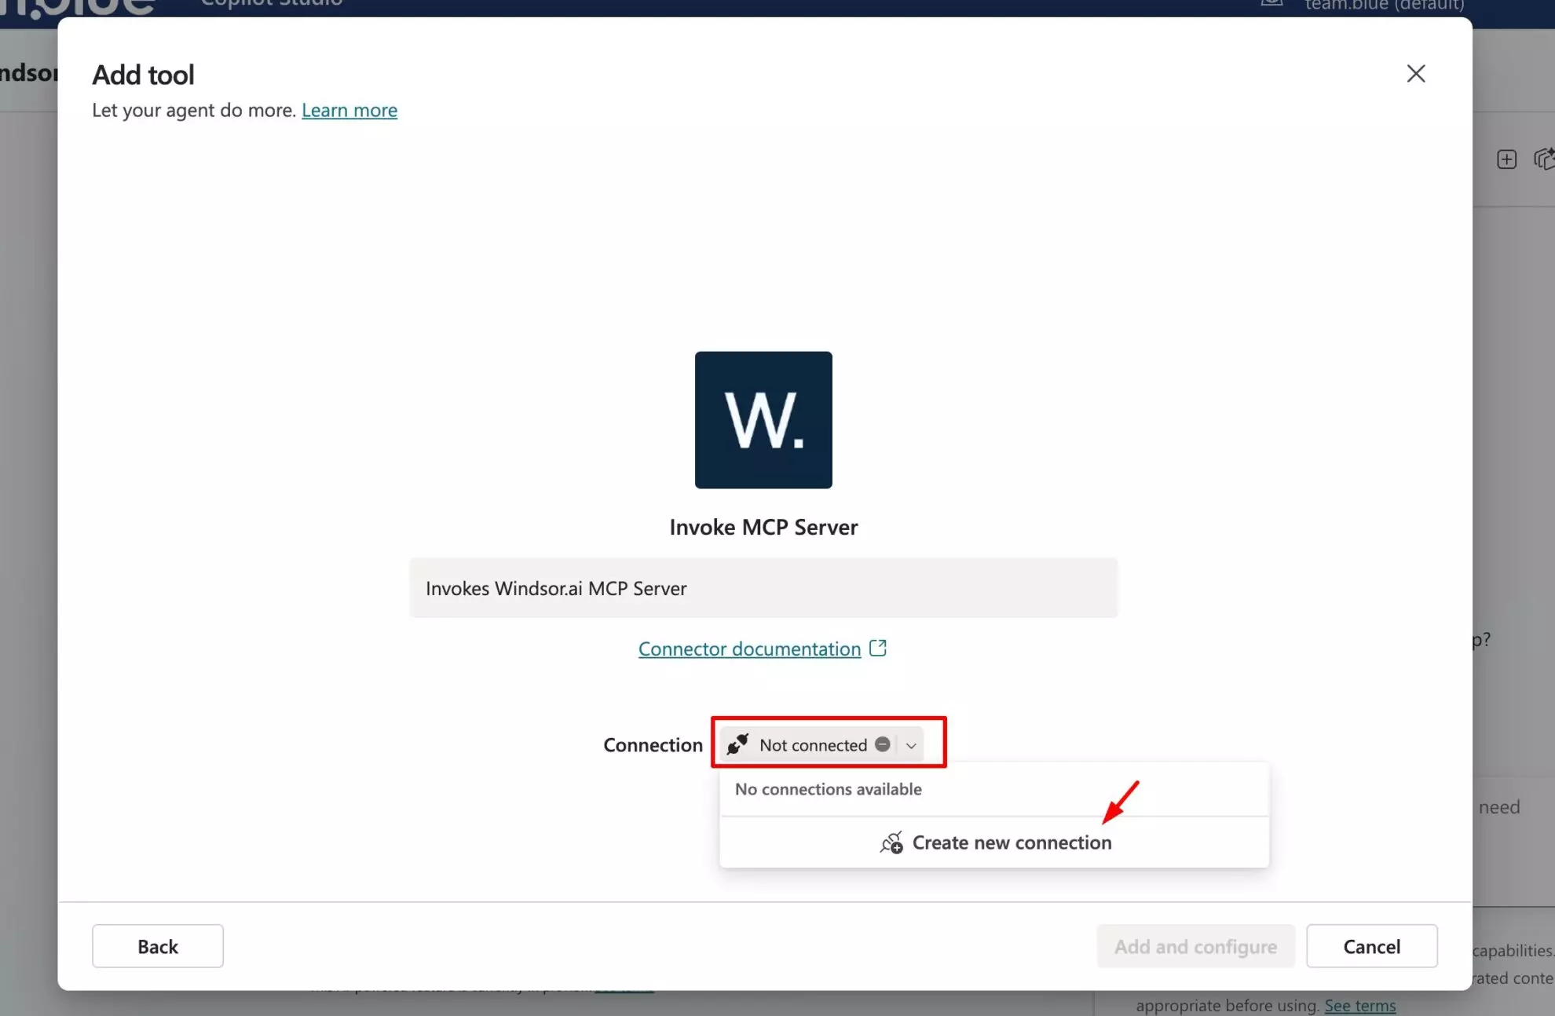Click the Invoke MCP Server title
The image size is (1555, 1016).
(763, 527)
